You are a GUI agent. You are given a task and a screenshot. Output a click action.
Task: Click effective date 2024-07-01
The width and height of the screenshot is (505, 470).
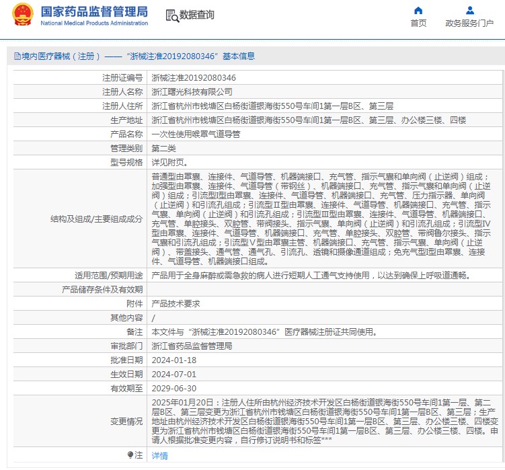(174, 375)
